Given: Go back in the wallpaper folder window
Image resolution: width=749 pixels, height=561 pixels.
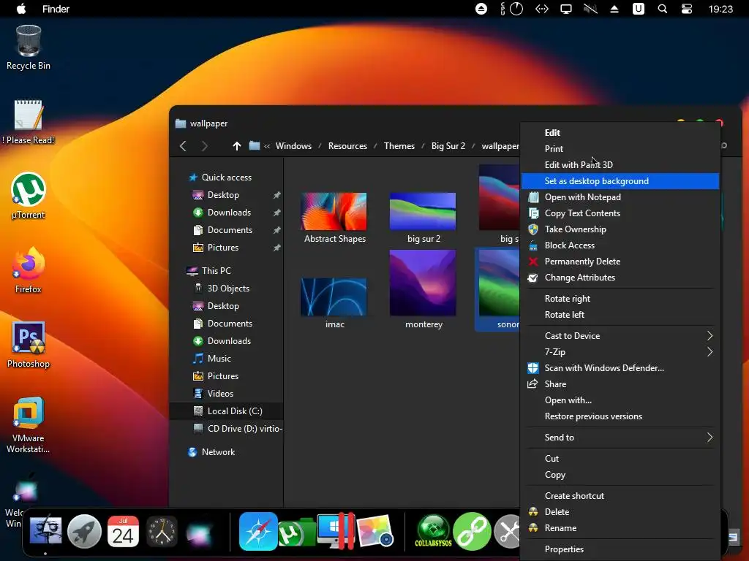Looking at the screenshot, I should 183,146.
